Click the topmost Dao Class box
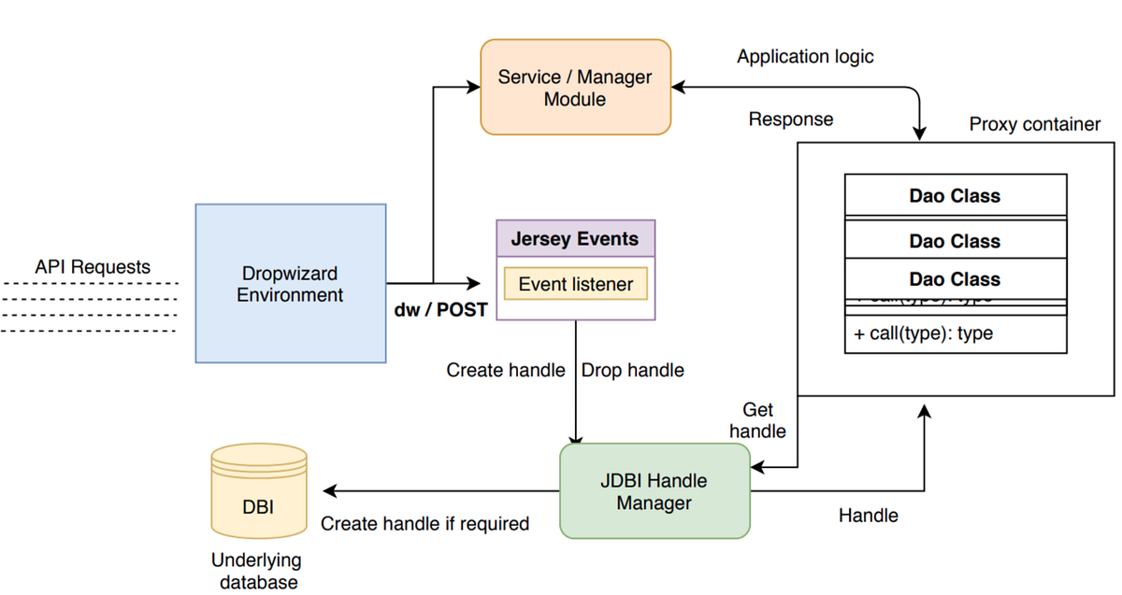Screen dimensions: 1122x595 coord(955,195)
